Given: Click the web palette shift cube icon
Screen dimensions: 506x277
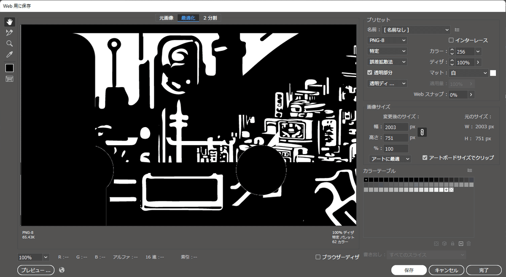Looking at the screenshot, I should [x=444, y=244].
